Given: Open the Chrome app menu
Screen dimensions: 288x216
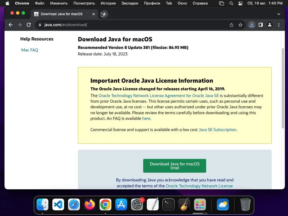Looking at the screenshot, I should click(x=22, y=3).
